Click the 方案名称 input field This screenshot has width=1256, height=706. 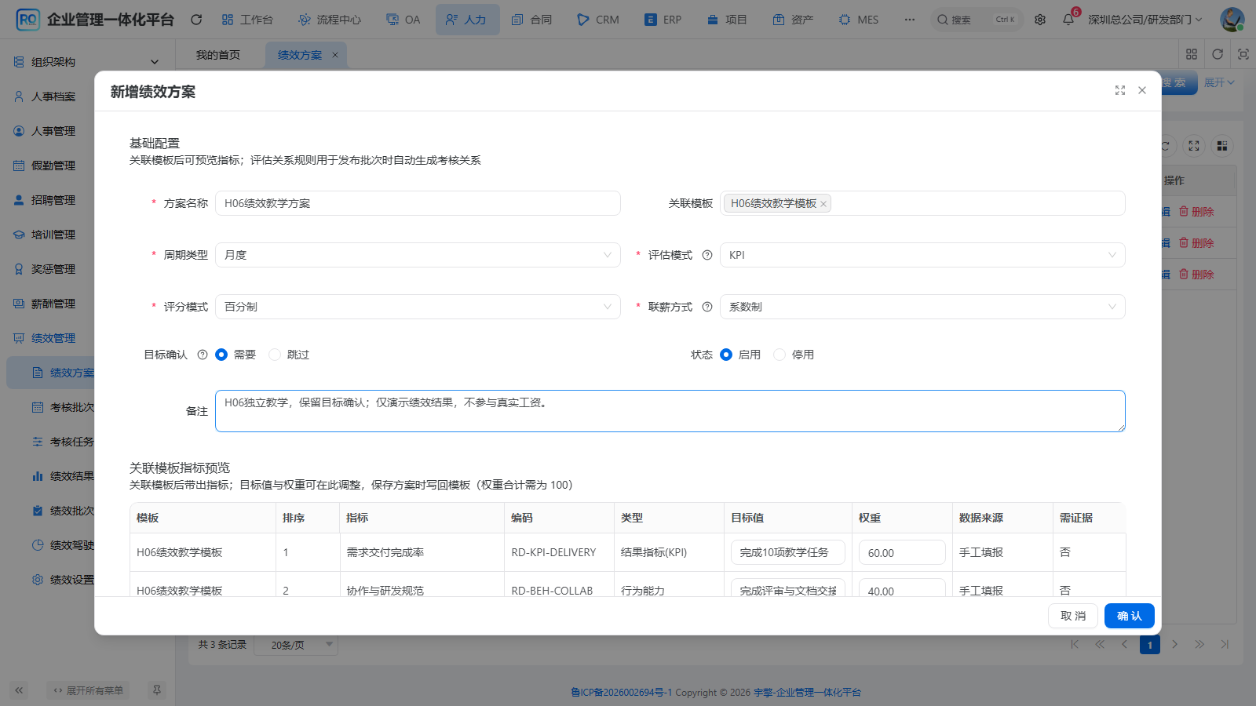[418, 203]
